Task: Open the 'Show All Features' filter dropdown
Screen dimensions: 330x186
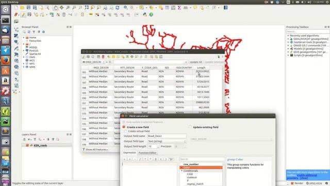Action: tap(95, 149)
